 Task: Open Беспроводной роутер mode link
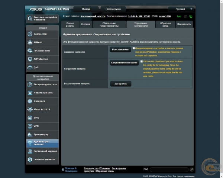(x=93, y=16)
